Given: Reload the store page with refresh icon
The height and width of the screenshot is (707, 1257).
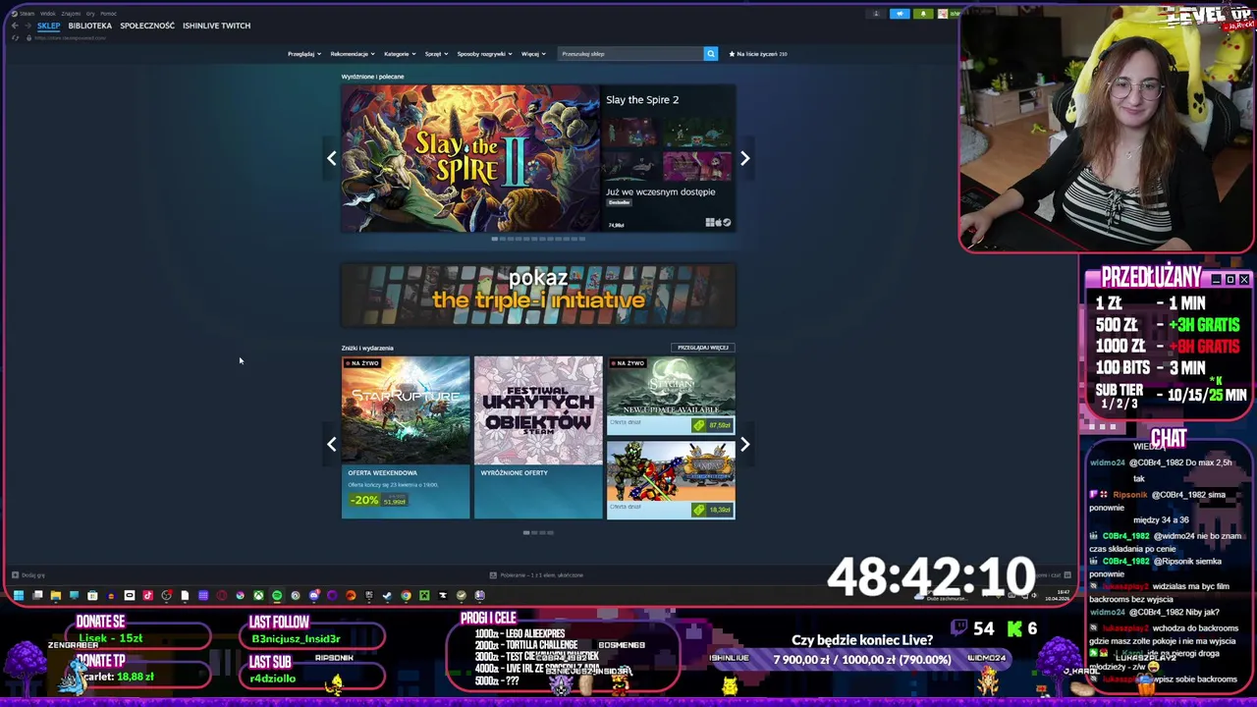Looking at the screenshot, I should click(x=15, y=37).
